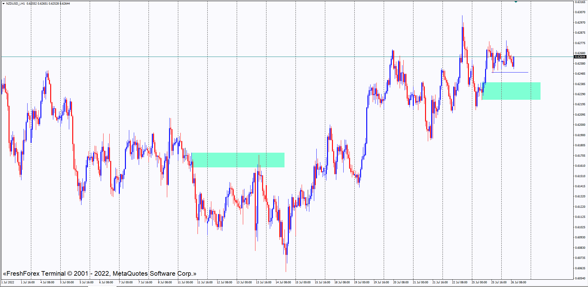Click the 15 Jul 00:00 time axis label
588x287 pixels.
[303, 282]
